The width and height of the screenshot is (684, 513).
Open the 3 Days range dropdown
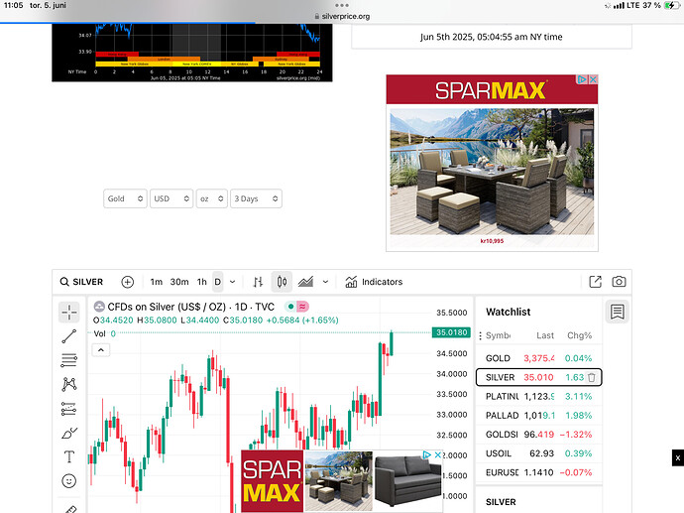pos(256,198)
